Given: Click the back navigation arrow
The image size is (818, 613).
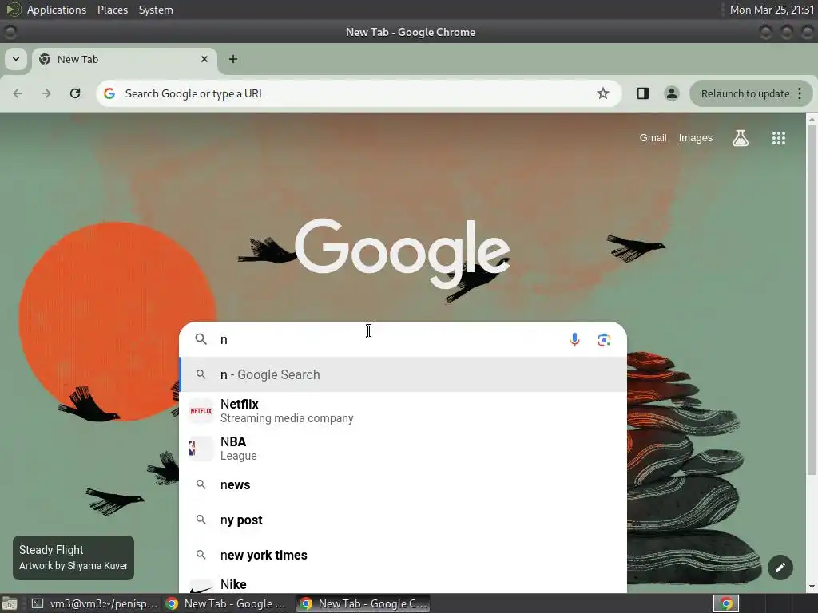Looking at the screenshot, I should tap(18, 94).
